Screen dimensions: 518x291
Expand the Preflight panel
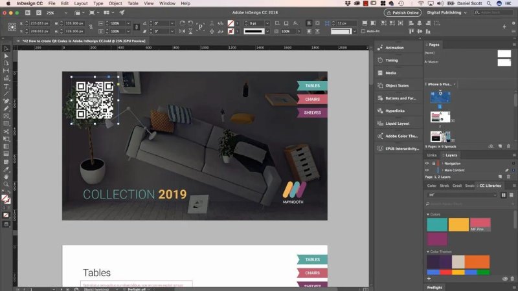click(434, 287)
